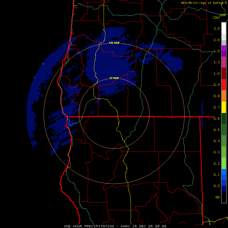The height and width of the screenshot is (228, 228).
Task: Pick the lightest green swatch above blue
Action: pos(224,163)
